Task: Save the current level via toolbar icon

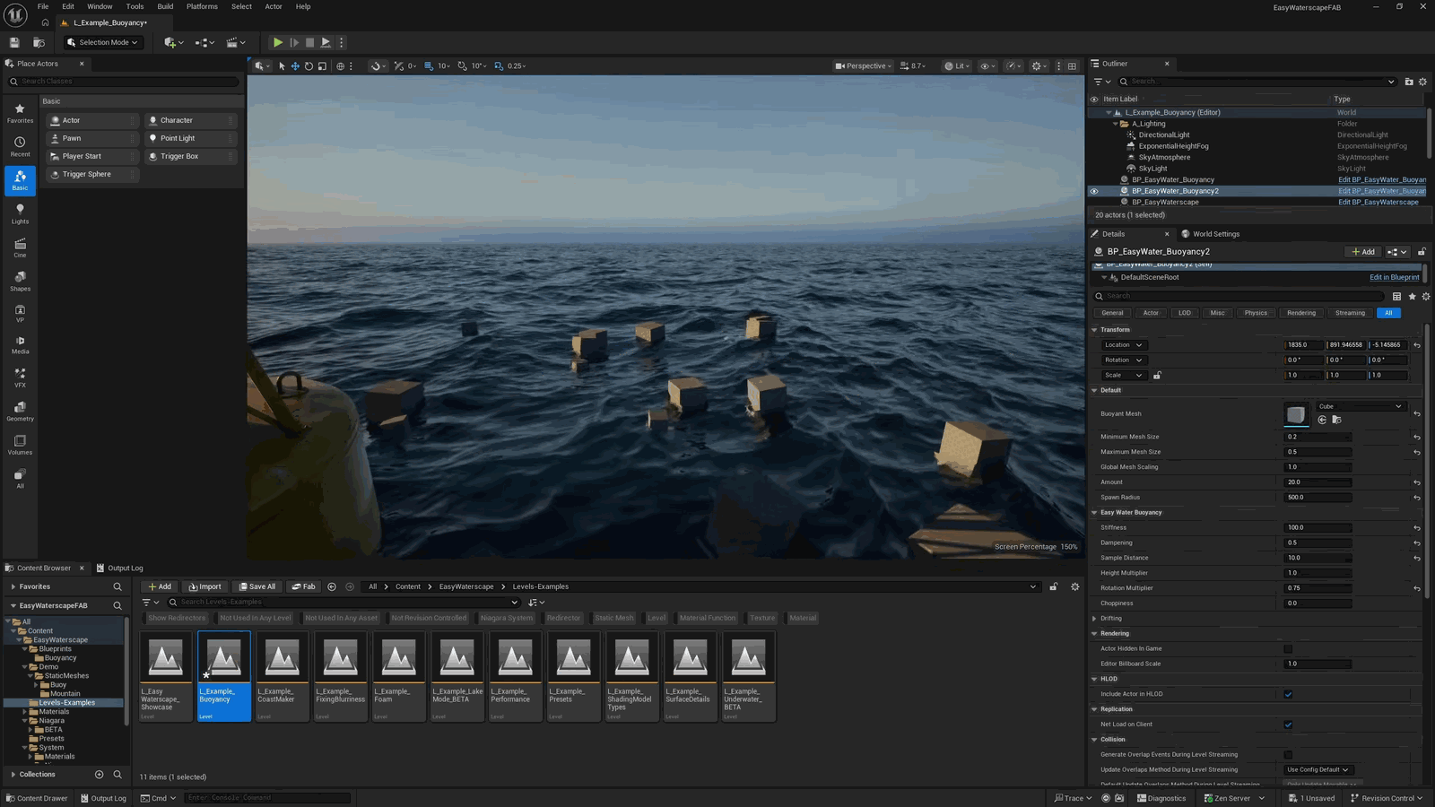Action: tap(14, 42)
